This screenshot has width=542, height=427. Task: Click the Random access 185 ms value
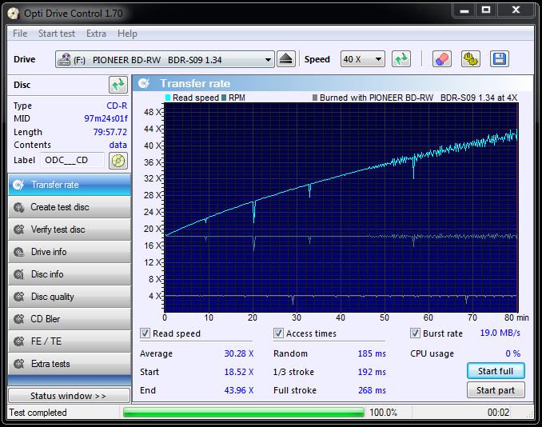(372, 353)
